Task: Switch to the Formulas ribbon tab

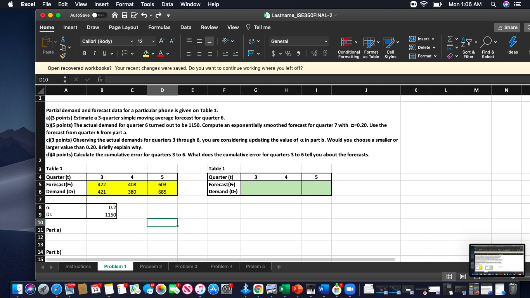Action: click(x=159, y=27)
